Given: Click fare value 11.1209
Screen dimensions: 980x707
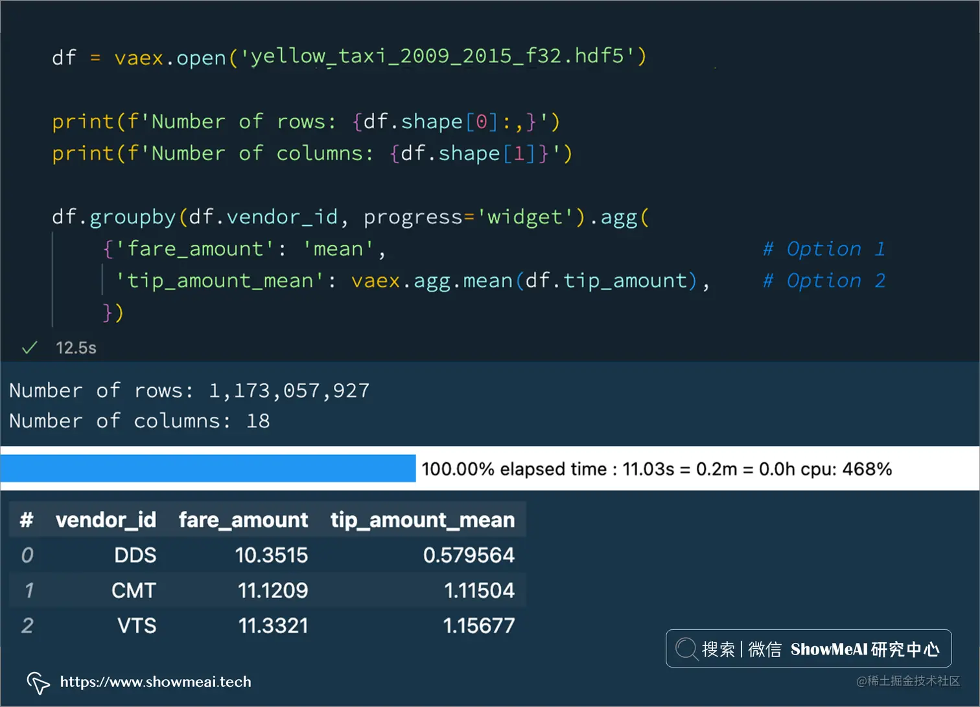Looking at the screenshot, I should click(x=273, y=590).
